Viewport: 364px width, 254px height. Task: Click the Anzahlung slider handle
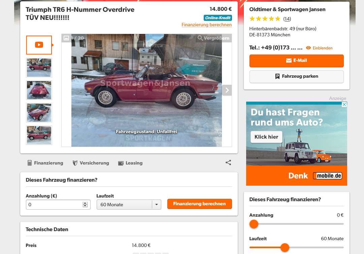click(x=254, y=224)
